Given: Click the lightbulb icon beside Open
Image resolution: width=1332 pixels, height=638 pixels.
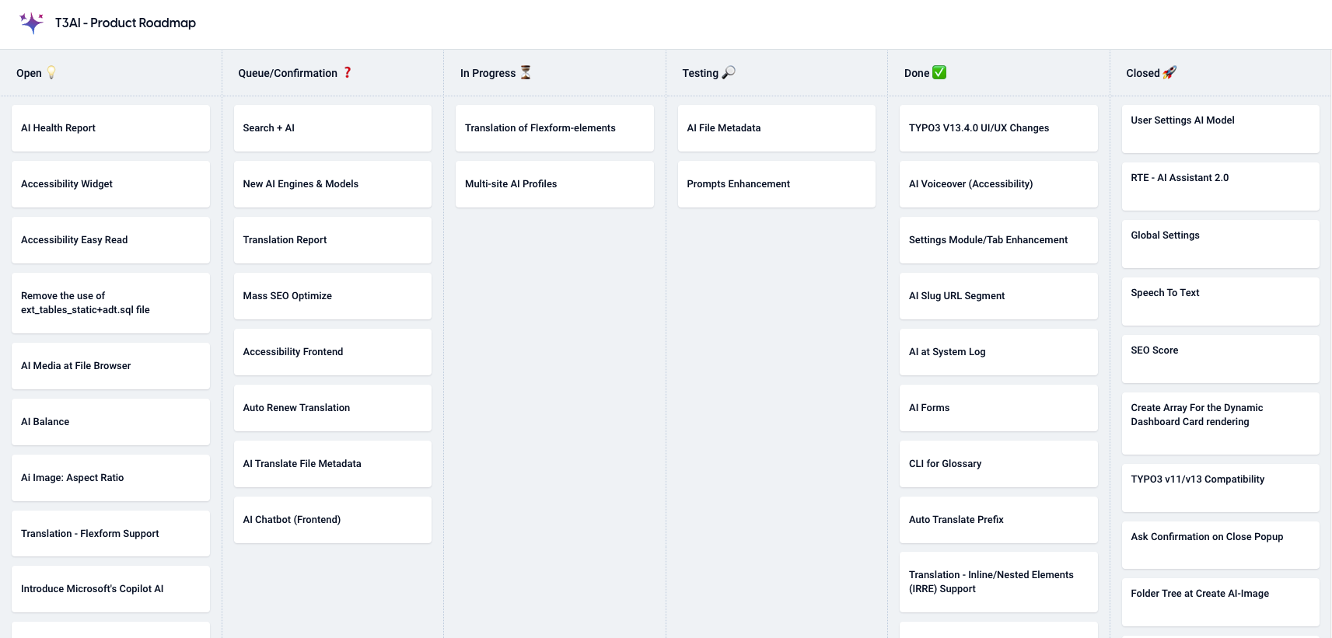Looking at the screenshot, I should coord(51,72).
